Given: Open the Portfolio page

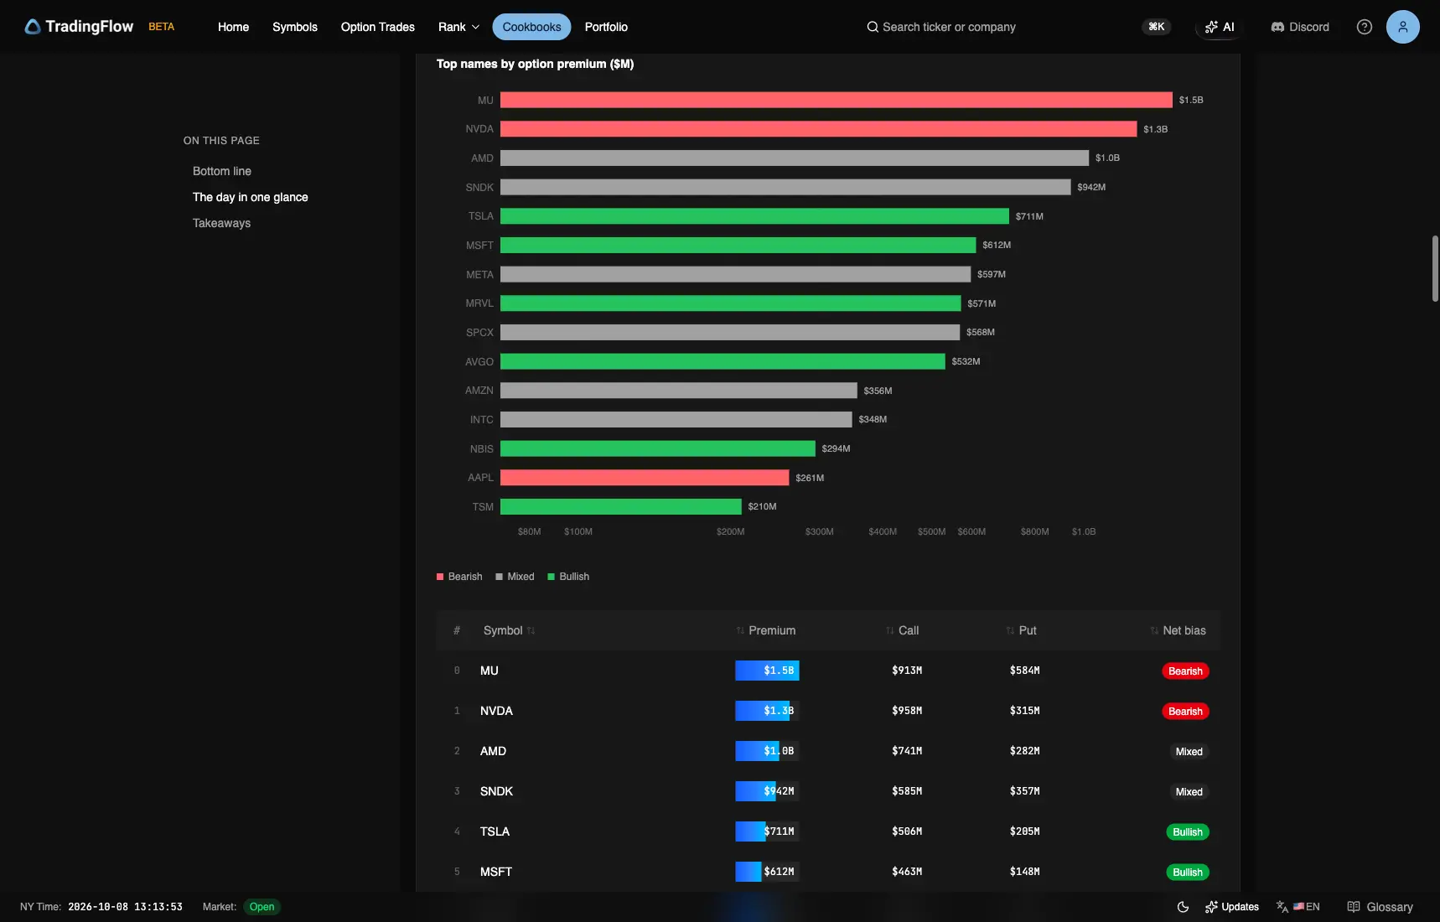Looking at the screenshot, I should click(606, 27).
